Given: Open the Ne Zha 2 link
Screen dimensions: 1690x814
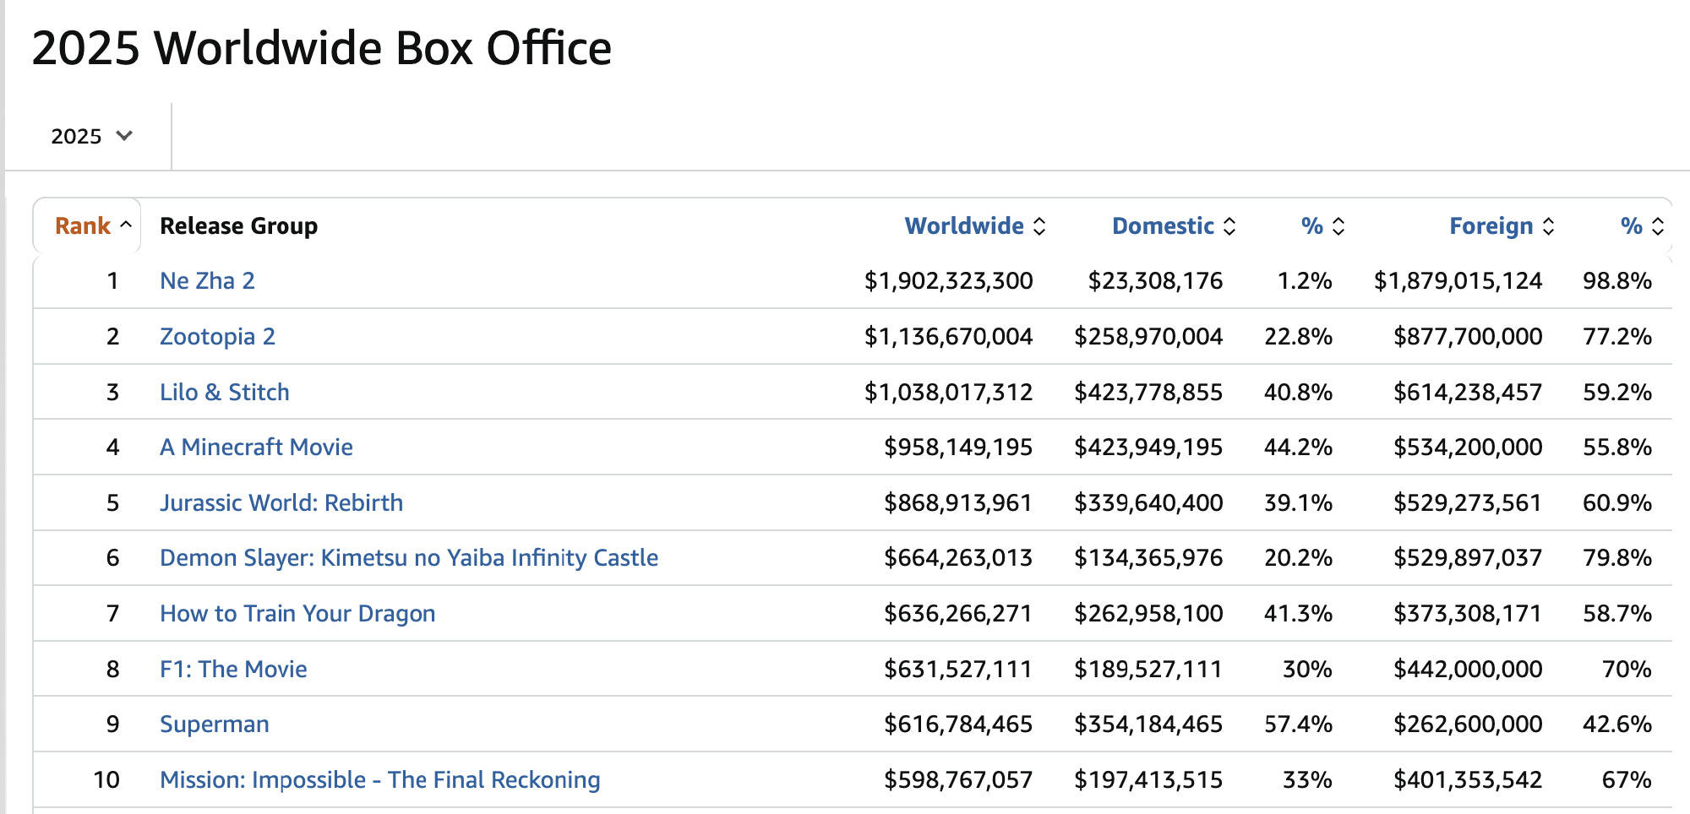Looking at the screenshot, I should point(207,280).
